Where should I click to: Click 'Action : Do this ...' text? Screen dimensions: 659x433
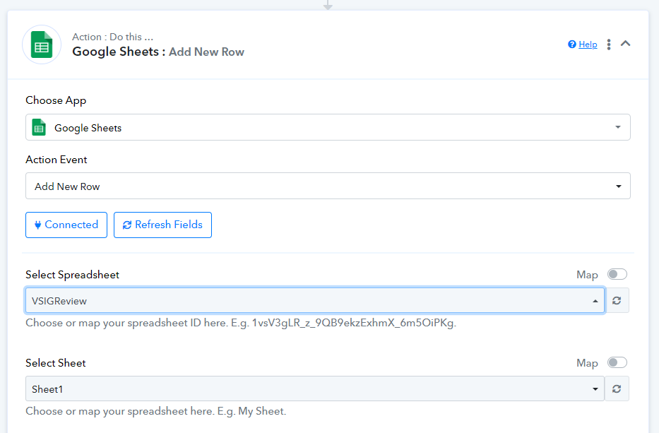(112, 37)
